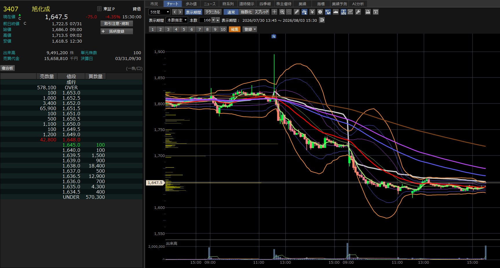Viewport: 500px width, 268px height.
Task: Click the 成行 market order row
Action: (71, 82)
